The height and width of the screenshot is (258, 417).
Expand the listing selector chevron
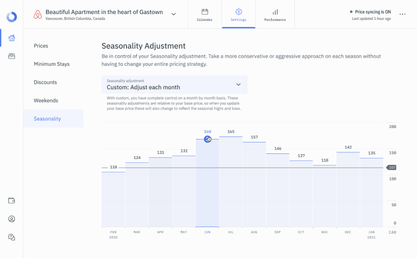(173, 14)
